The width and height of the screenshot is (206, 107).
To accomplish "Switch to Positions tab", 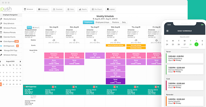I will coord(116,22).
